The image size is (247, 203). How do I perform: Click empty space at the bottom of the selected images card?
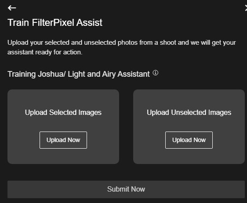[x=63, y=157]
